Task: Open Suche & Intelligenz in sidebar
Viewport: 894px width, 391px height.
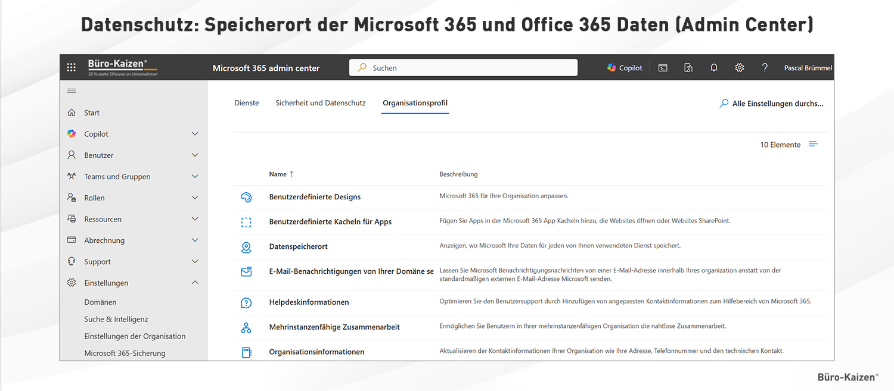Action: (x=116, y=319)
